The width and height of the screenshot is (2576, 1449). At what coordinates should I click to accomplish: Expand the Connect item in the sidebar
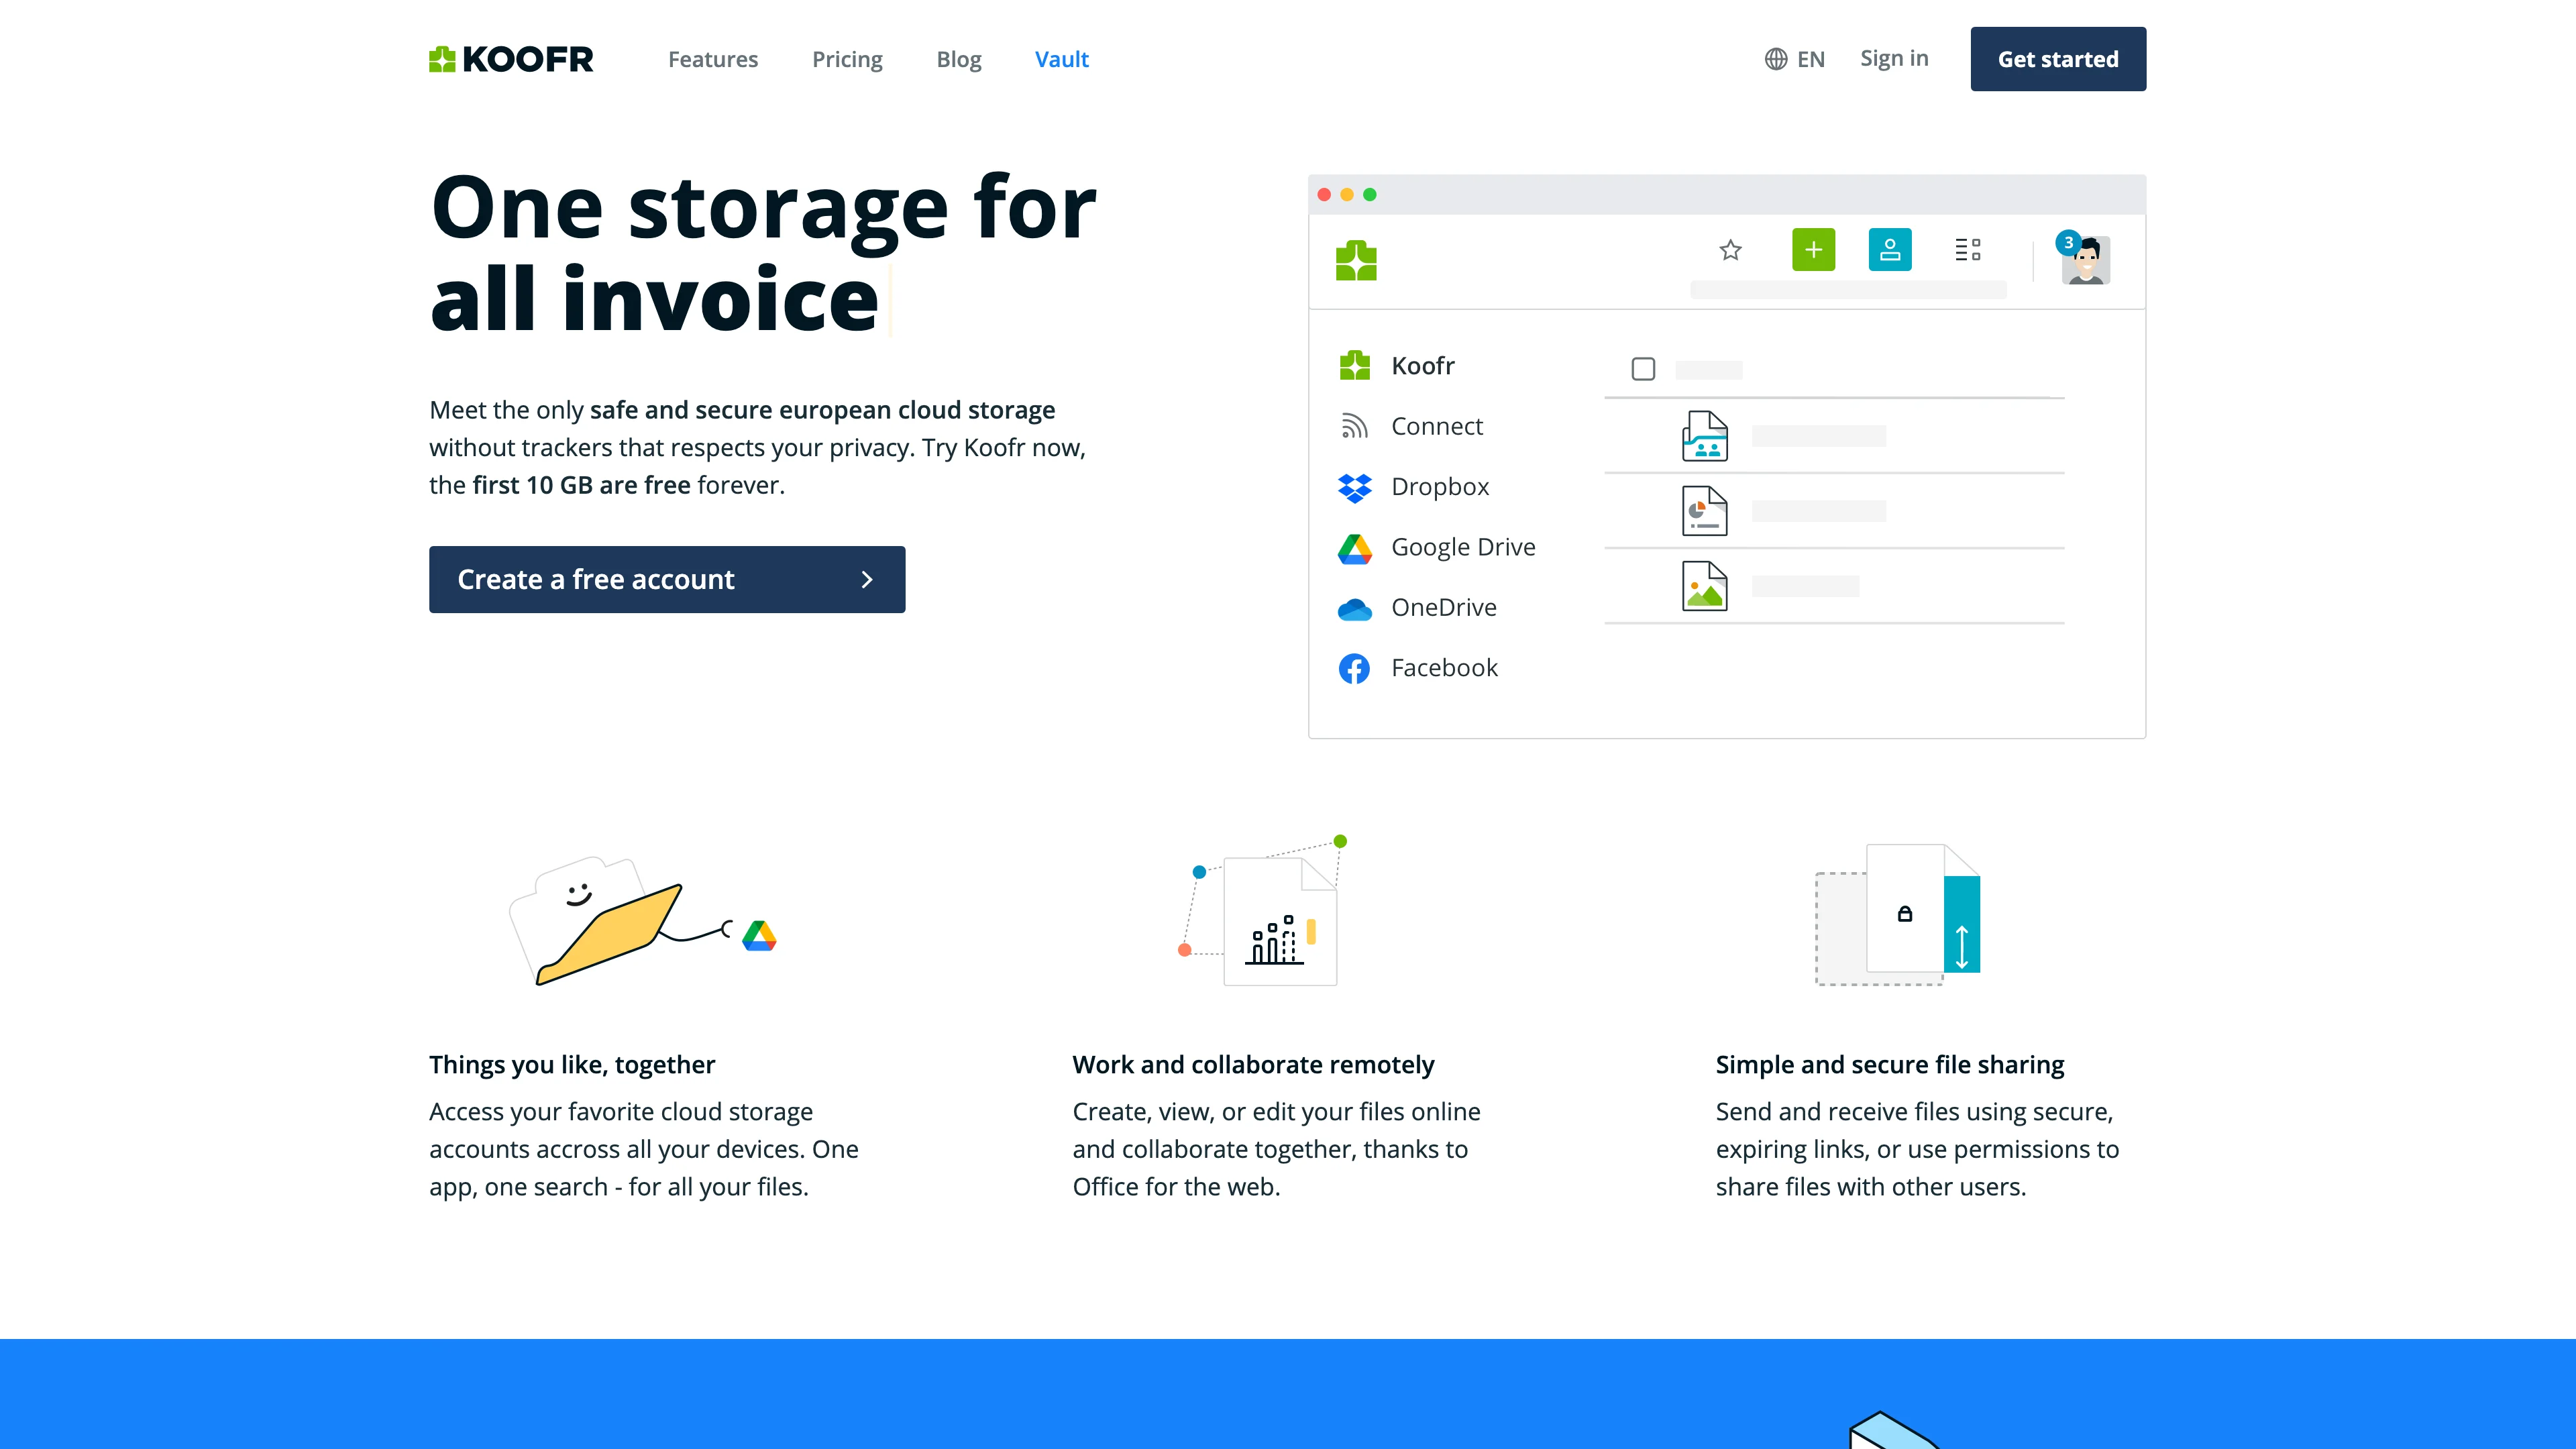coord(1437,426)
